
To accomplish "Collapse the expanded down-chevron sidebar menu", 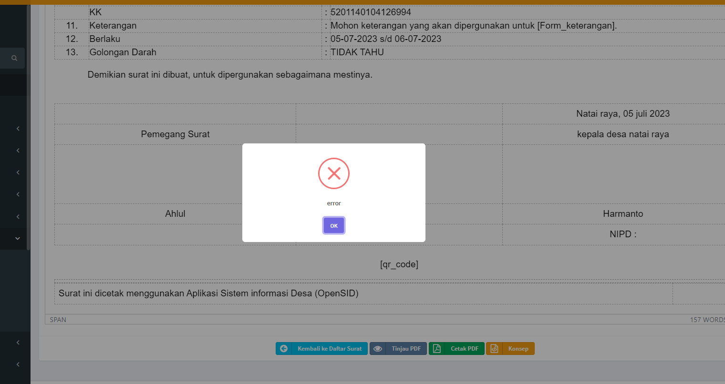I will point(18,238).
